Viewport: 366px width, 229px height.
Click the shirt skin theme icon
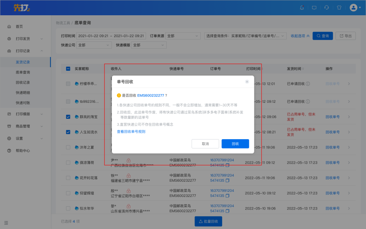(339, 7)
